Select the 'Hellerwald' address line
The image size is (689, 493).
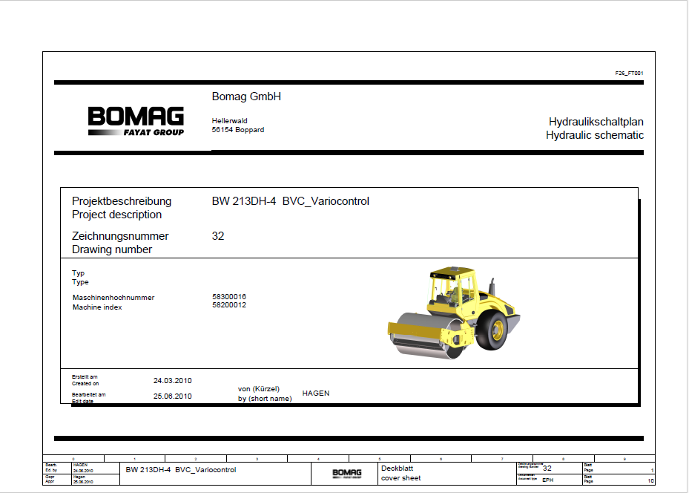point(229,120)
